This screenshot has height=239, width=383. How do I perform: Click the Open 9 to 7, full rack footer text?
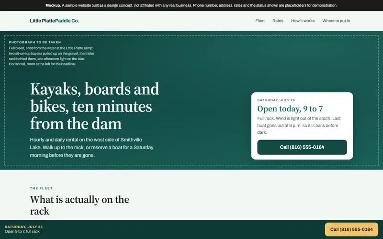[x=22, y=231]
